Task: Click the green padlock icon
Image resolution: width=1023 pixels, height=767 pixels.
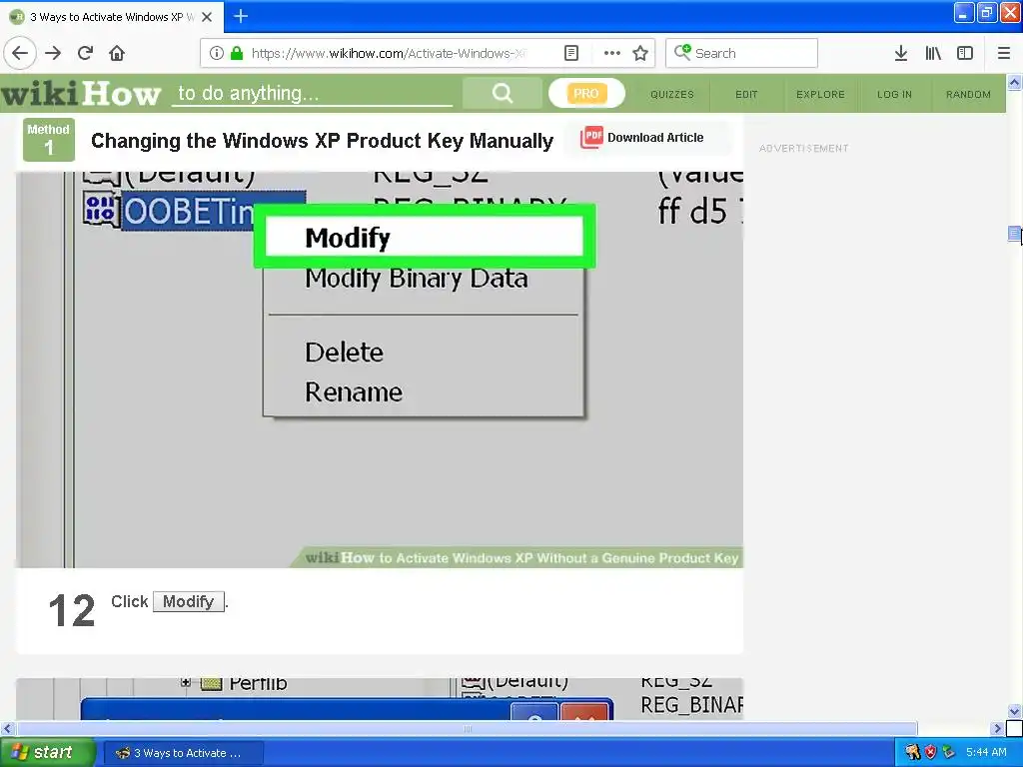Action: 237,53
